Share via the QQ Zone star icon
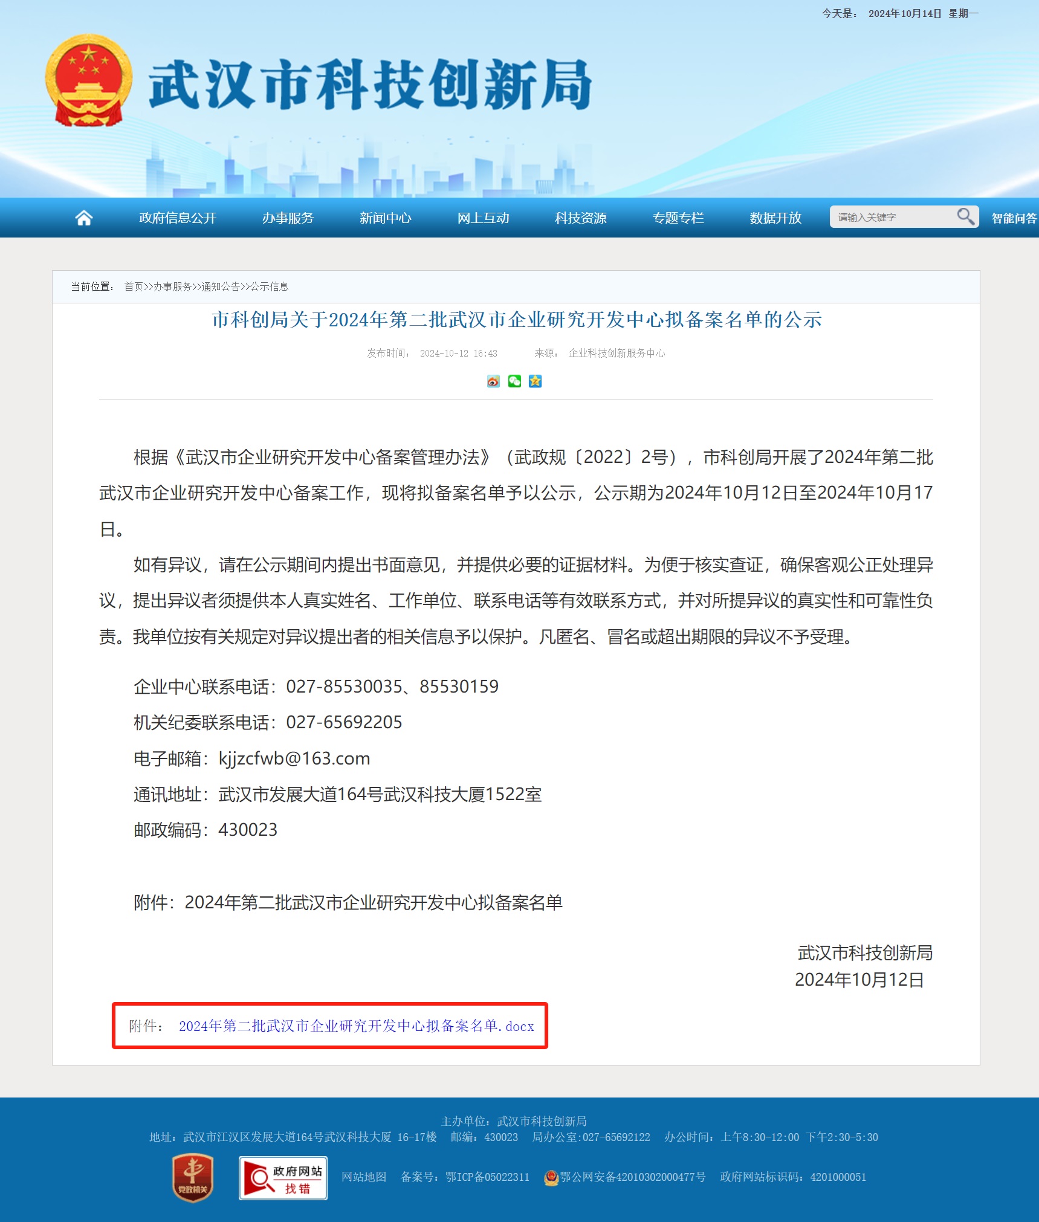Viewport: 1039px width, 1222px height. pos(535,381)
